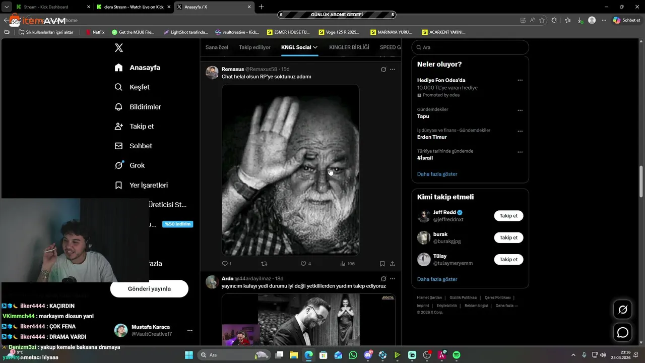The image size is (645, 363).
Task: Open the more options menu on Remaxus's post
Action: [x=393, y=69]
